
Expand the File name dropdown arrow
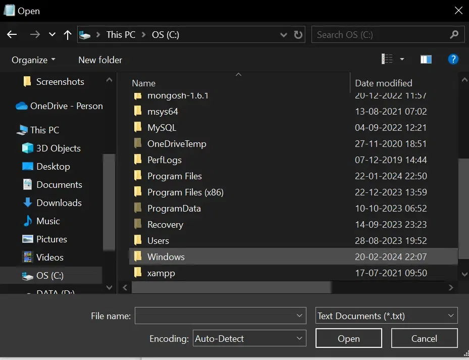point(299,316)
